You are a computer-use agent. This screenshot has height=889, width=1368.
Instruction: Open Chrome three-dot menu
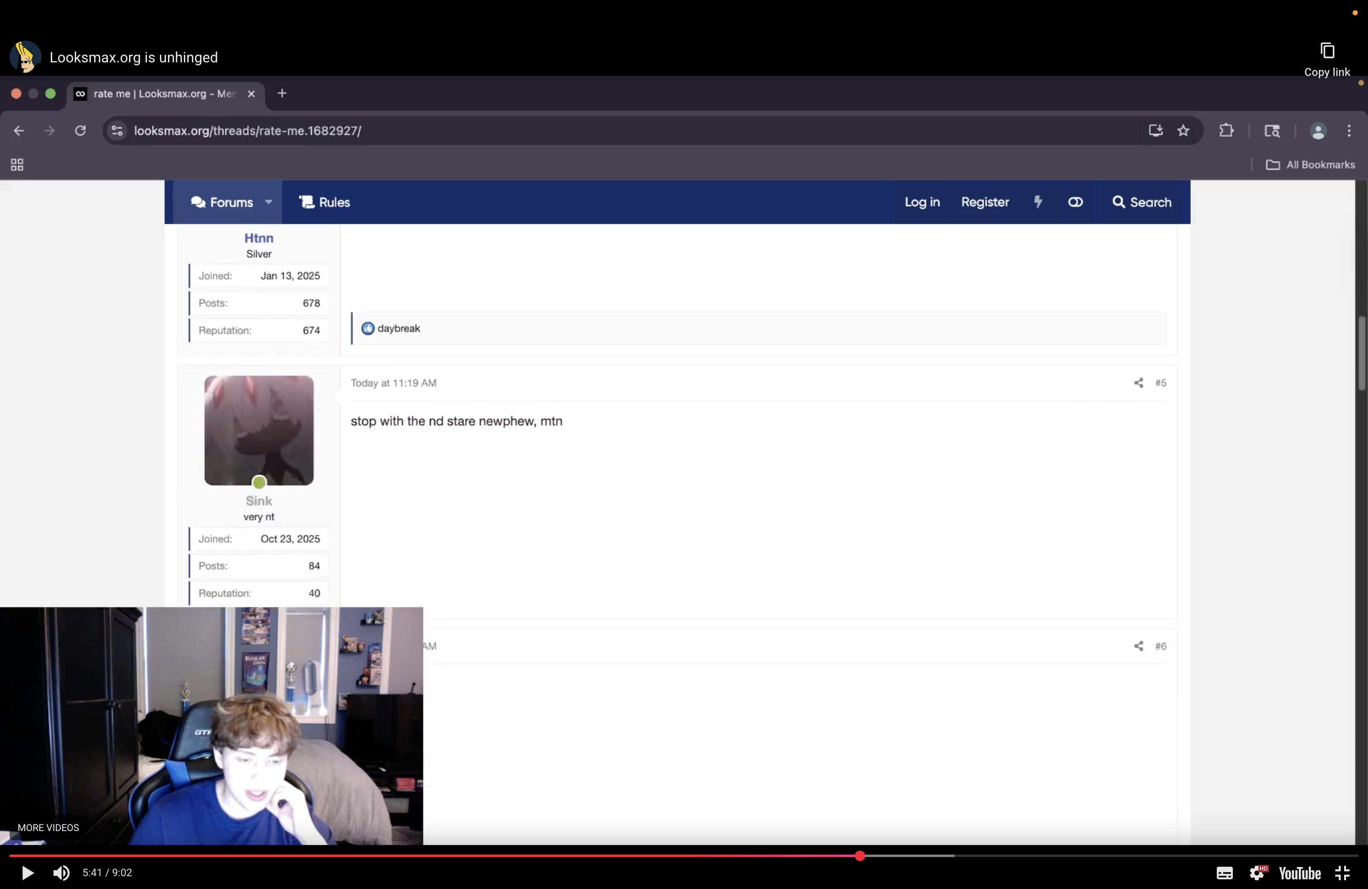tap(1348, 131)
